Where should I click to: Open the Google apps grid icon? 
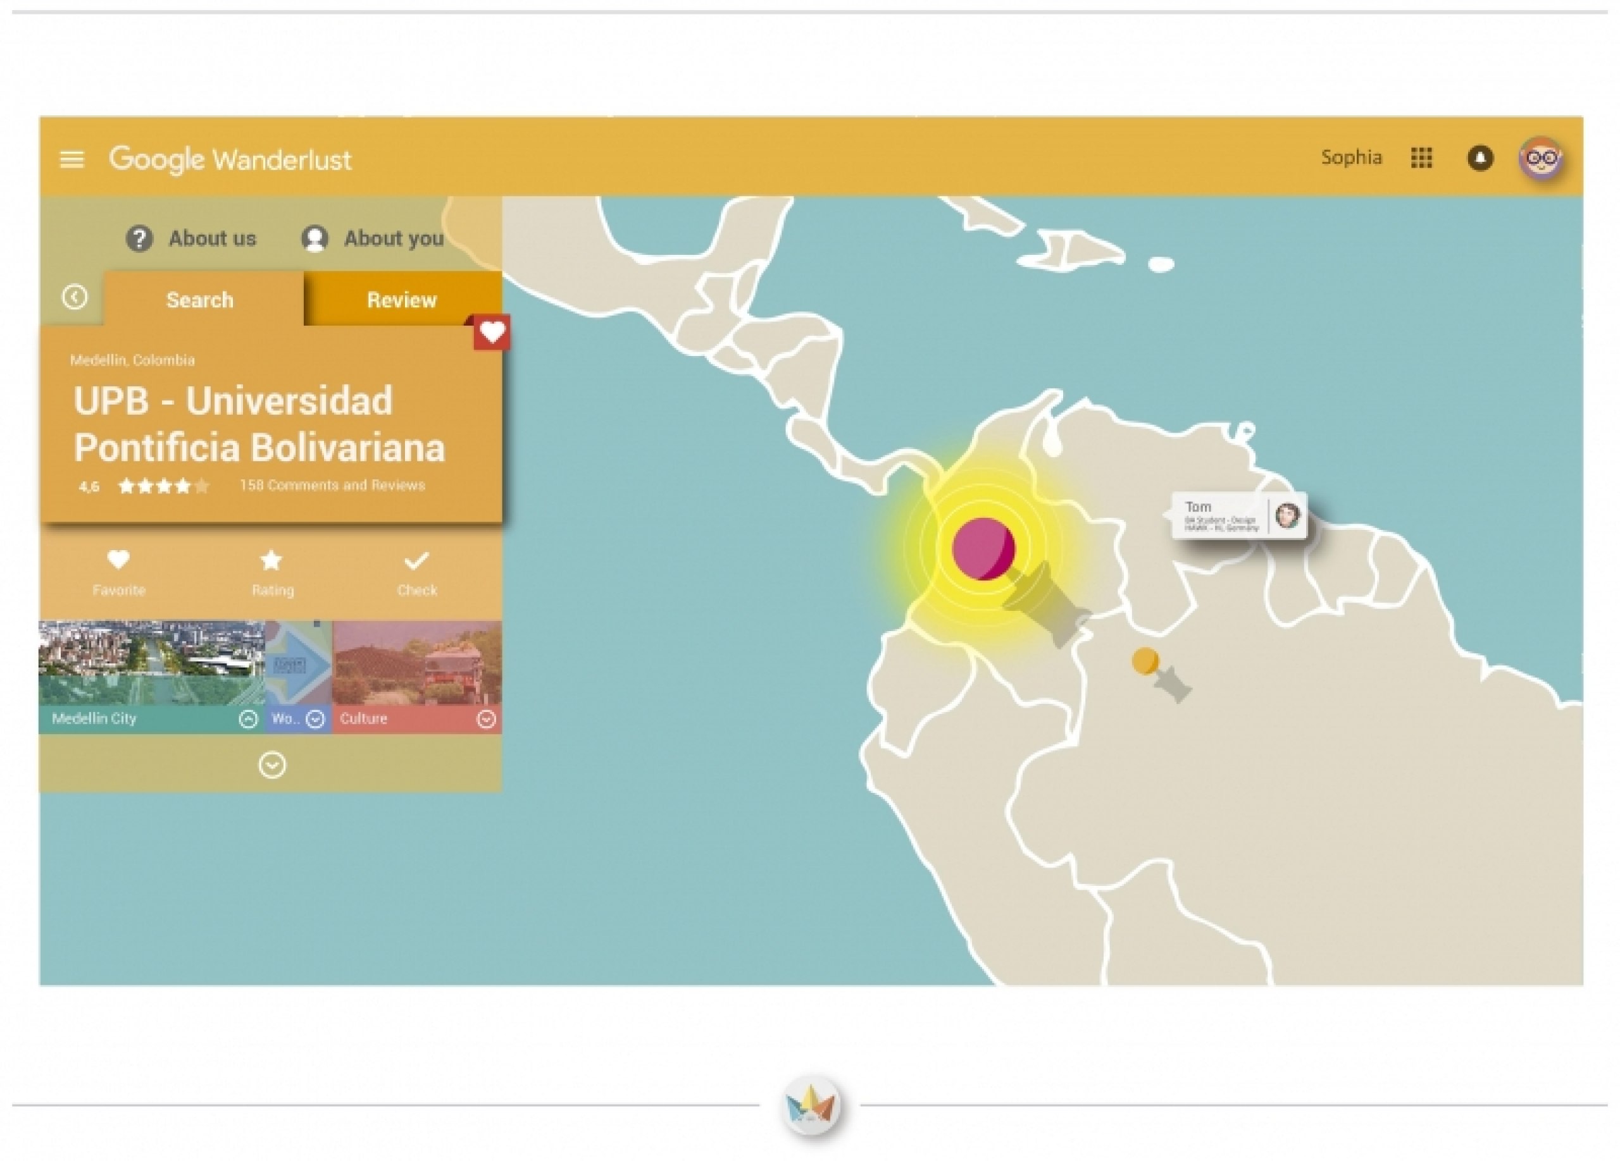coord(1421,157)
